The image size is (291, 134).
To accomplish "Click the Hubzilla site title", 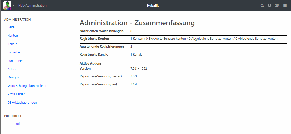I will 153,5.
